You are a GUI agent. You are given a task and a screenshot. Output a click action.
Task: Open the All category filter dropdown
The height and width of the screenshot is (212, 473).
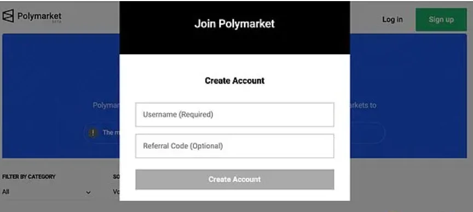[x=47, y=192]
